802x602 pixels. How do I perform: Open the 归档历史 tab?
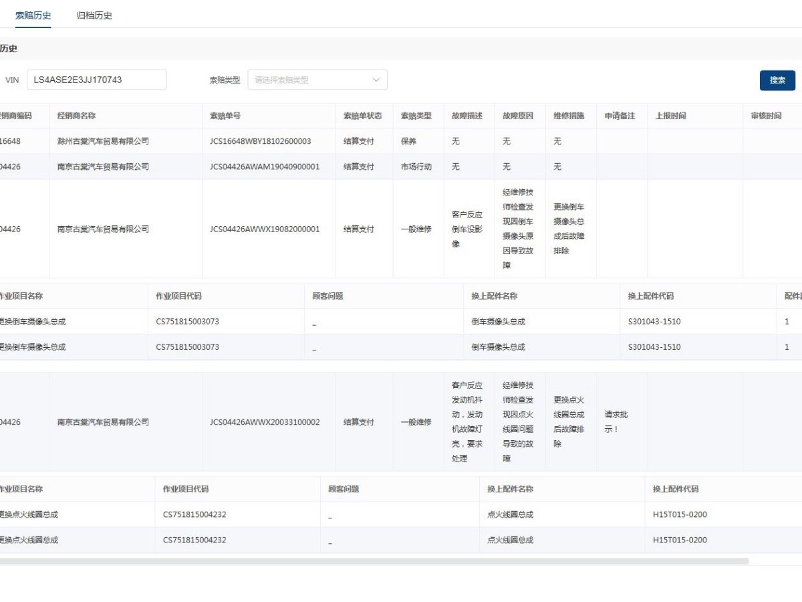(94, 15)
